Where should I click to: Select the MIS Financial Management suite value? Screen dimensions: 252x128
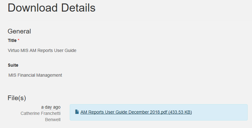(35, 75)
